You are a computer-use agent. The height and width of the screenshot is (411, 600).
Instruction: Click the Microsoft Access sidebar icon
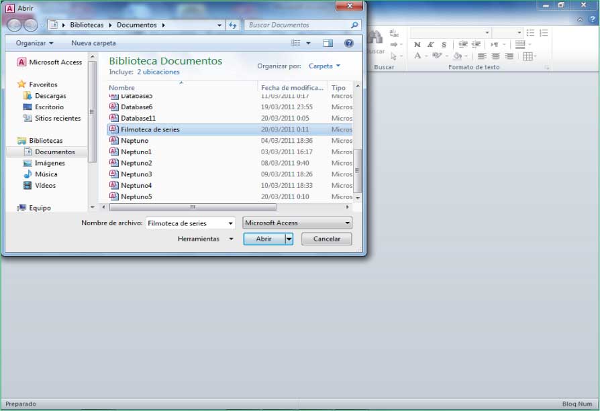[21, 62]
